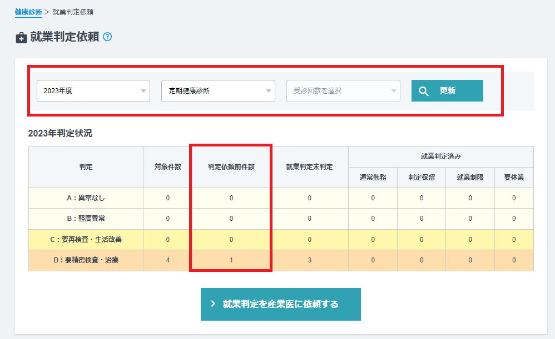The height and width of the screenshot is (339, 555).
Task: Click the 通常勤務 sub-column header
Action: 373,178
